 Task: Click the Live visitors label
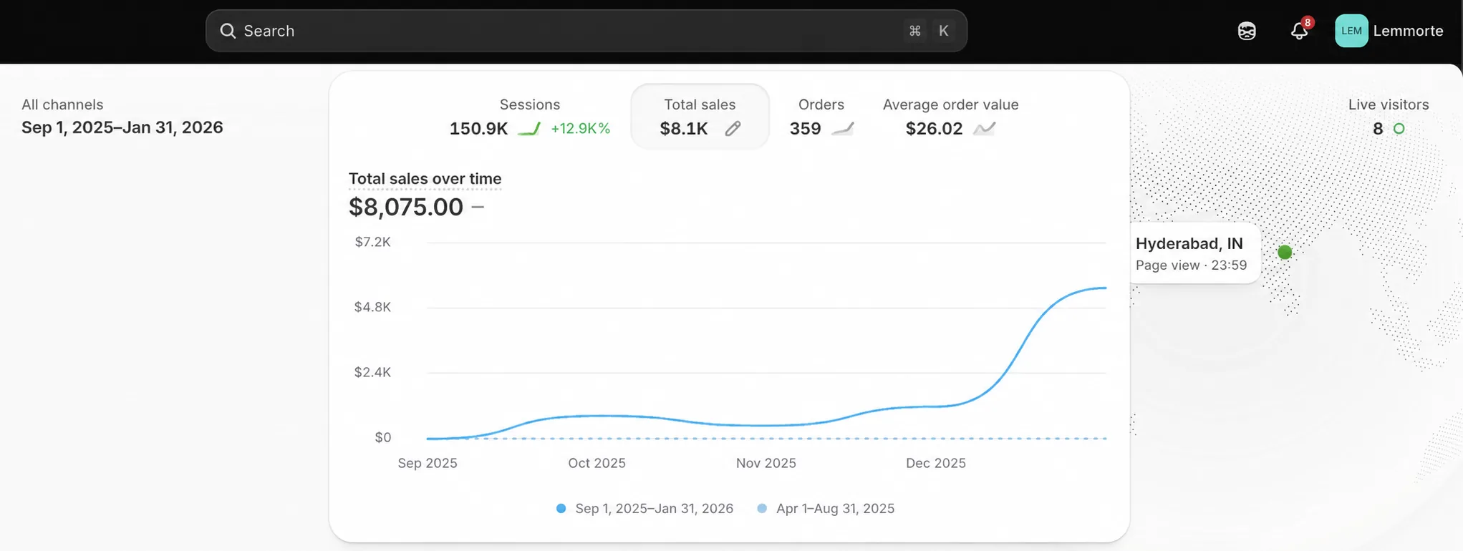(1388, 104)
